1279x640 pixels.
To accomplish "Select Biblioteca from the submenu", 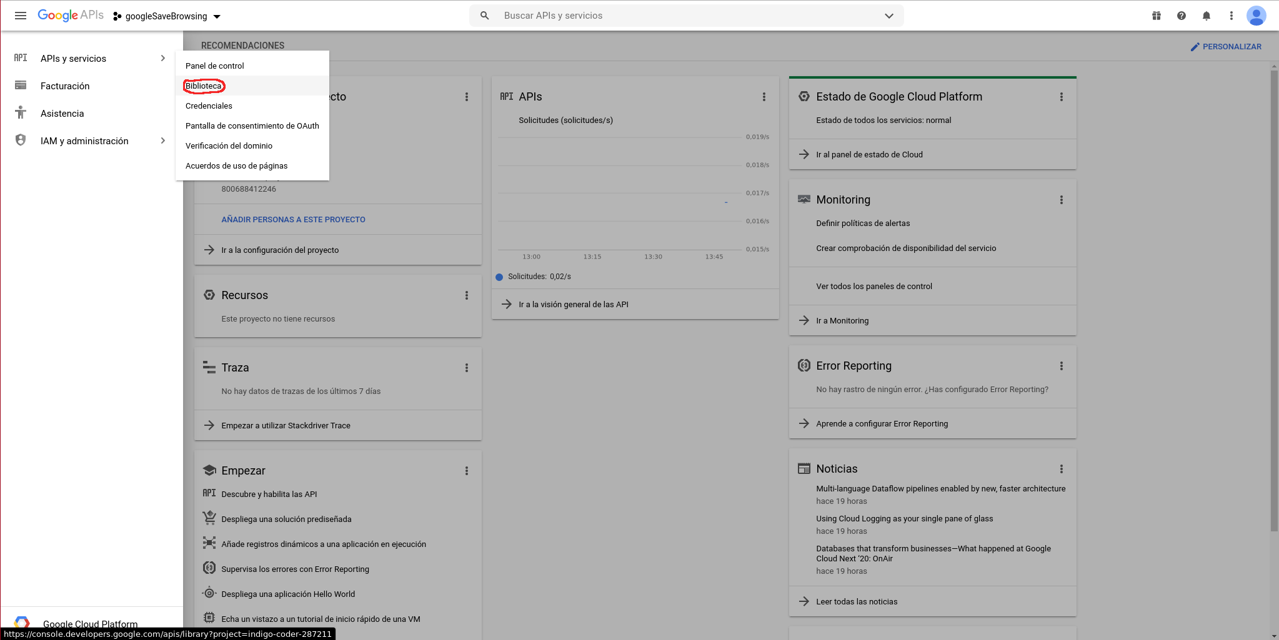I will pos(204,86).
